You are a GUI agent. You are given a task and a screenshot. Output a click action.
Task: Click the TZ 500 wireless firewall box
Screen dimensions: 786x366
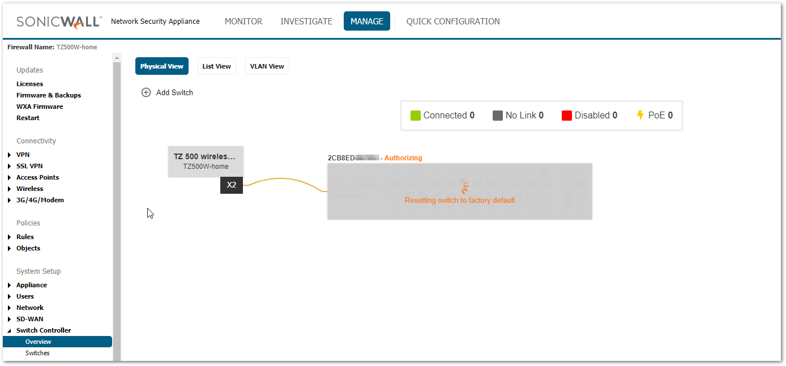point(206,161)
